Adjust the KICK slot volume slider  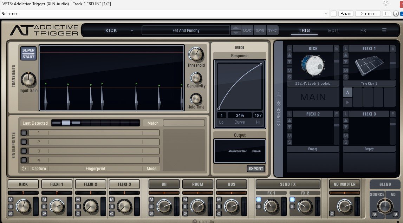[337, 61]
